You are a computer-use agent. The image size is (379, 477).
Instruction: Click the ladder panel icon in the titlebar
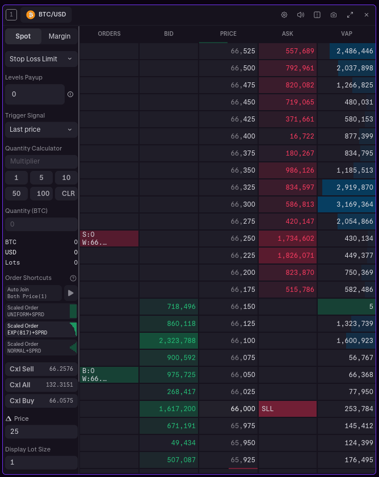(317, 15)
